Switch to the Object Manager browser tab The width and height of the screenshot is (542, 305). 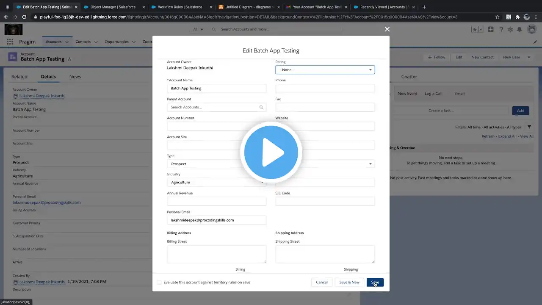[113, 7]
